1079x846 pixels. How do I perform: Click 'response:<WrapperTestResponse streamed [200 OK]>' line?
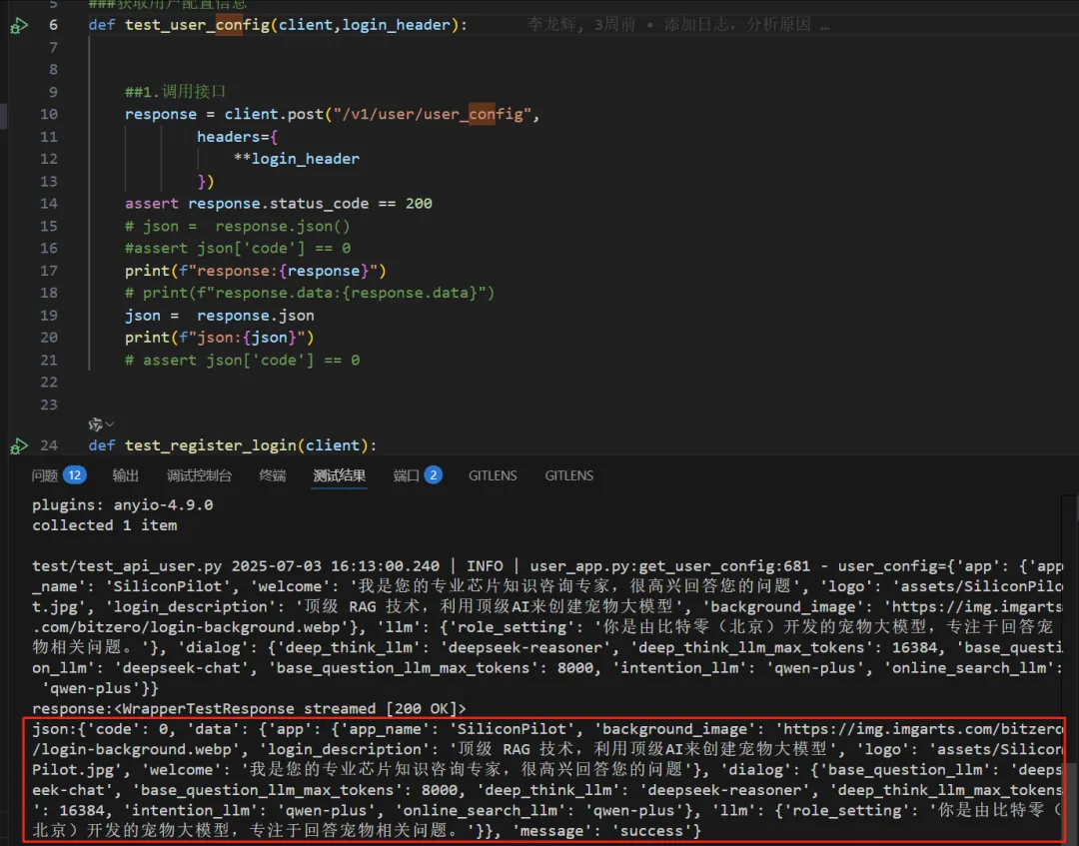click(x=249, y=708)
